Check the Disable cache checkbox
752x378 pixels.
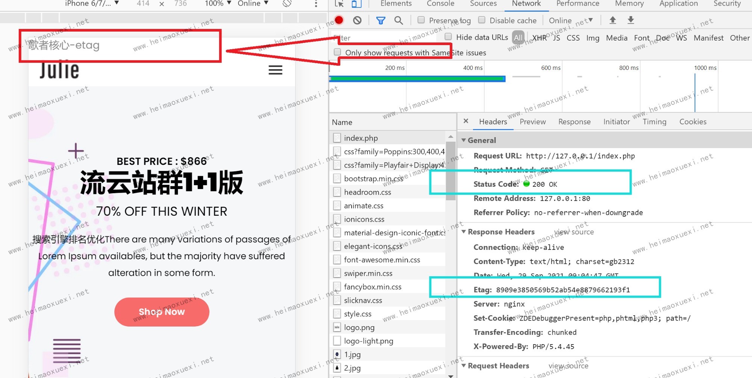tap(482, 20)
